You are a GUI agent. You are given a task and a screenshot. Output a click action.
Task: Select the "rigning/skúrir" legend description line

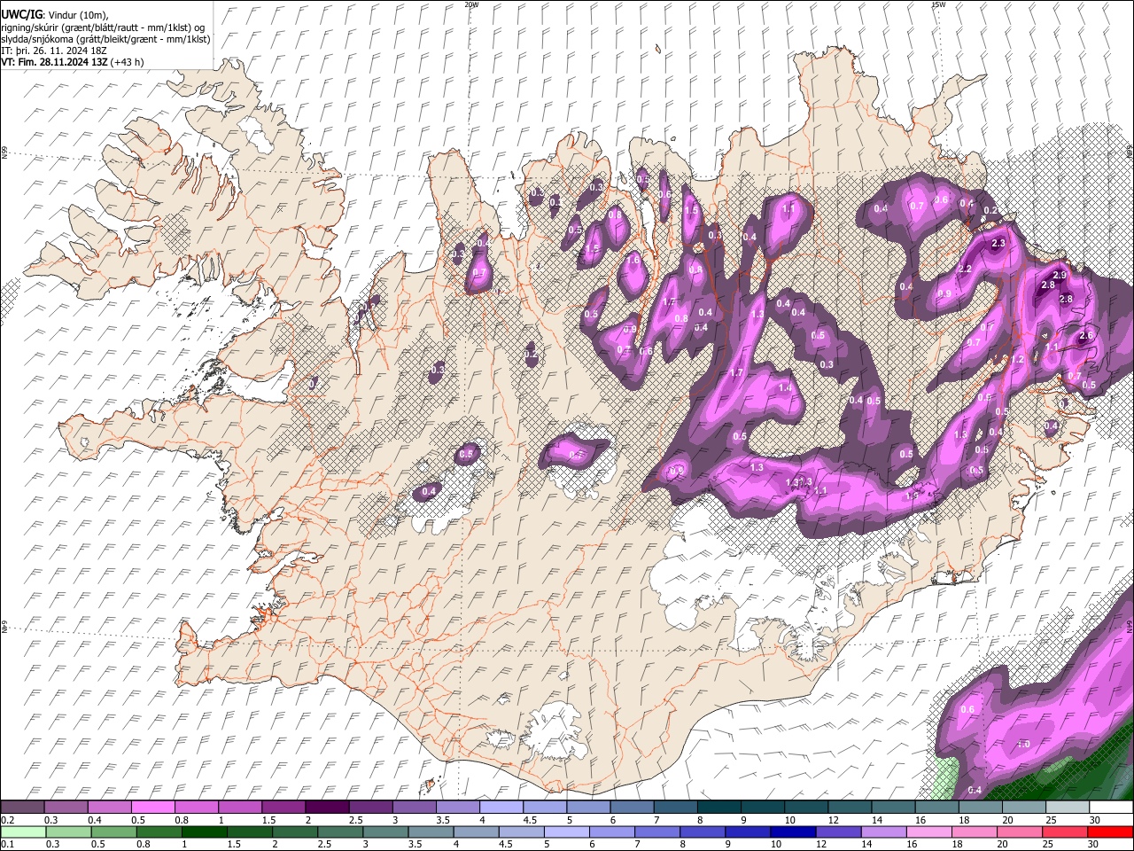coord(103,27)
